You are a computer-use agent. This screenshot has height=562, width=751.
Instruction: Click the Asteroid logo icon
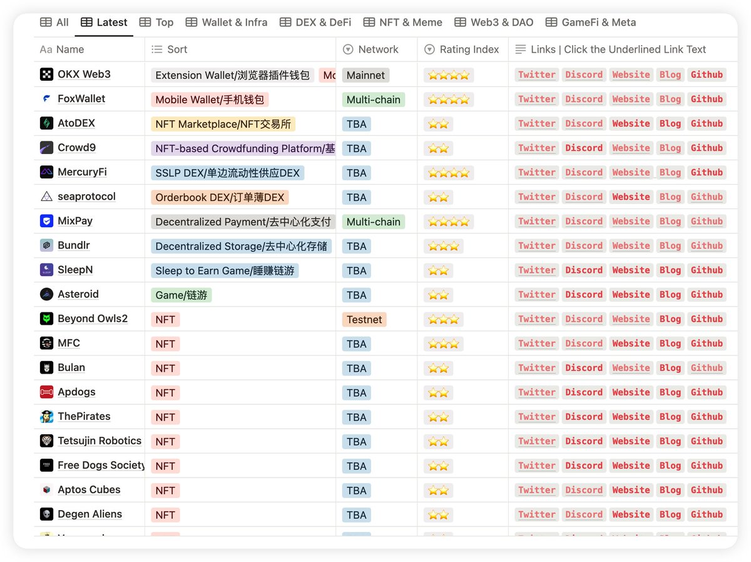[47, 294]
